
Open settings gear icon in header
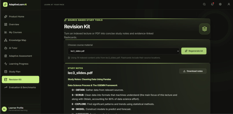click(x=220, y=4)
